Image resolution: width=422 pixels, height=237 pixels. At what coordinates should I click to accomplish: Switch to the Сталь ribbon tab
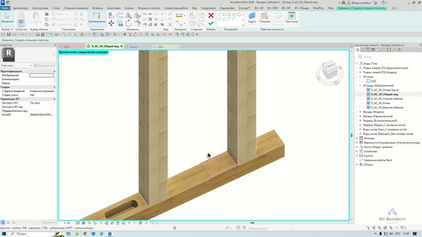pos(56,8)
